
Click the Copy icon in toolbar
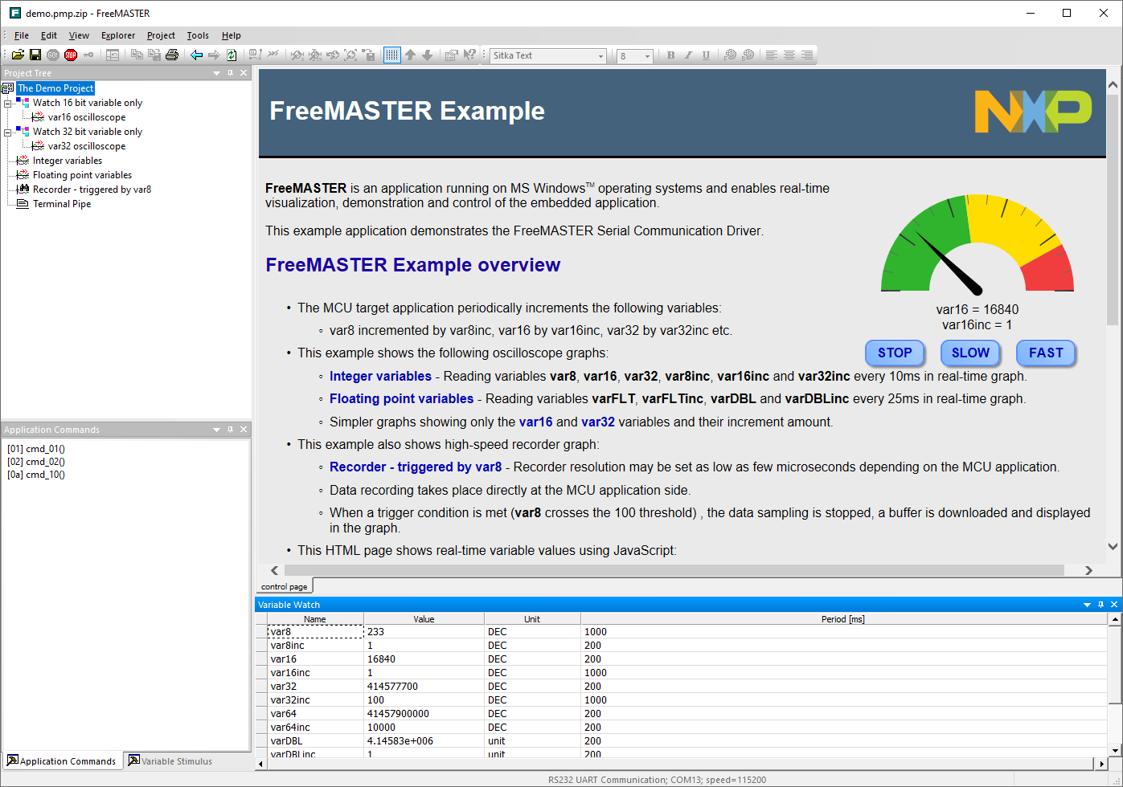coord(137,55)
